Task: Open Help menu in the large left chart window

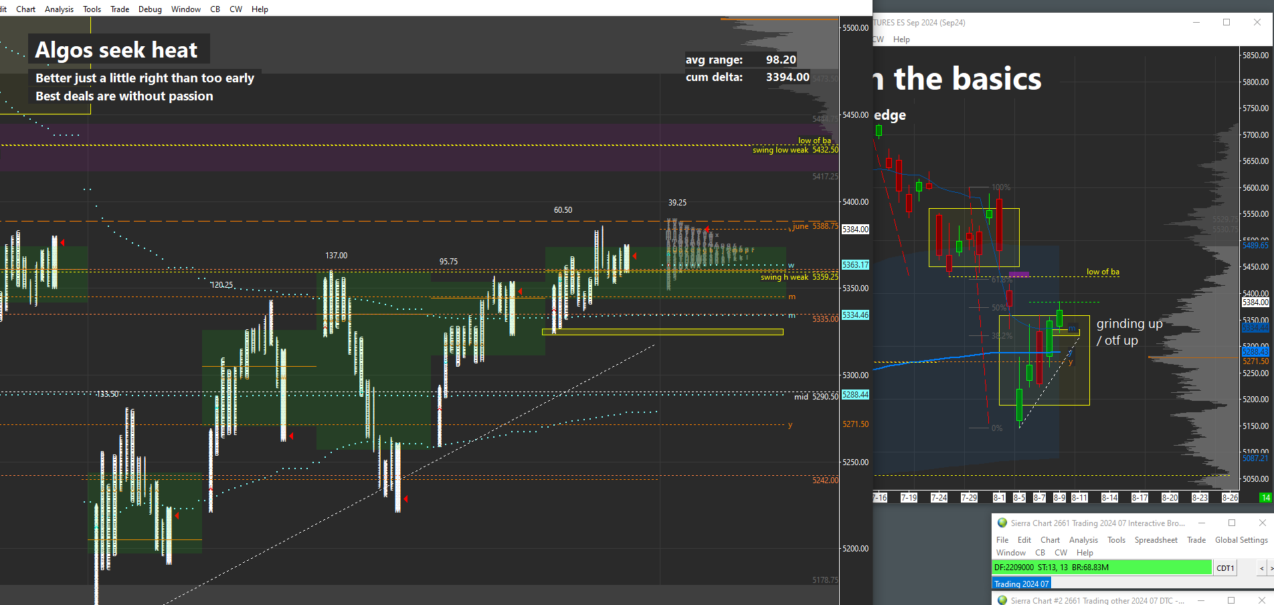Action: [260, 9]
